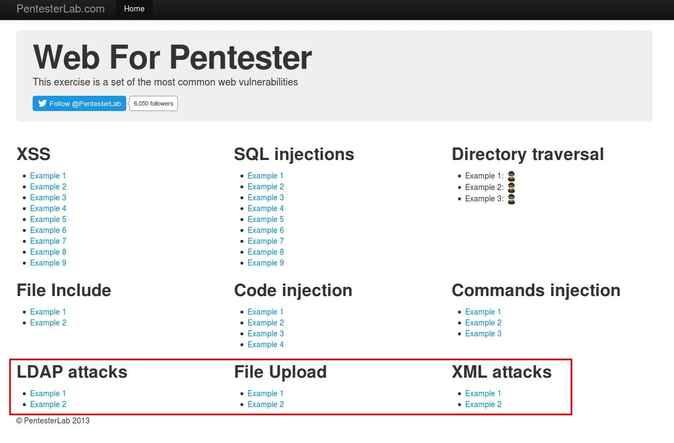Open XSS Example 1 link
Screen dimensions: 674x443
tap(48, 176)
